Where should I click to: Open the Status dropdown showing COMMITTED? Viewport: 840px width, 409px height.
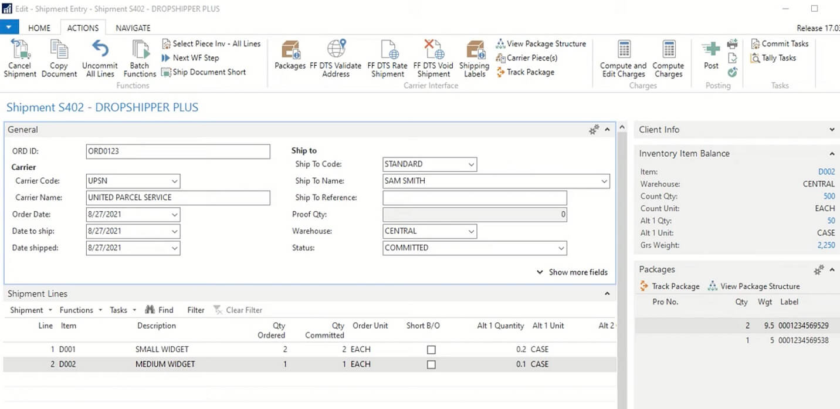coord(561,248)
